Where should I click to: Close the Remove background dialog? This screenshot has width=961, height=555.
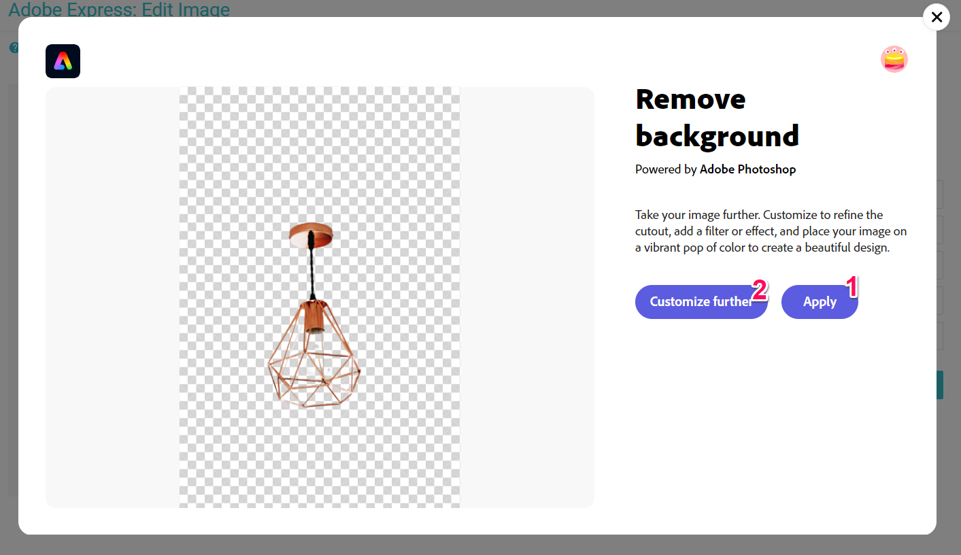click(937, 17)
